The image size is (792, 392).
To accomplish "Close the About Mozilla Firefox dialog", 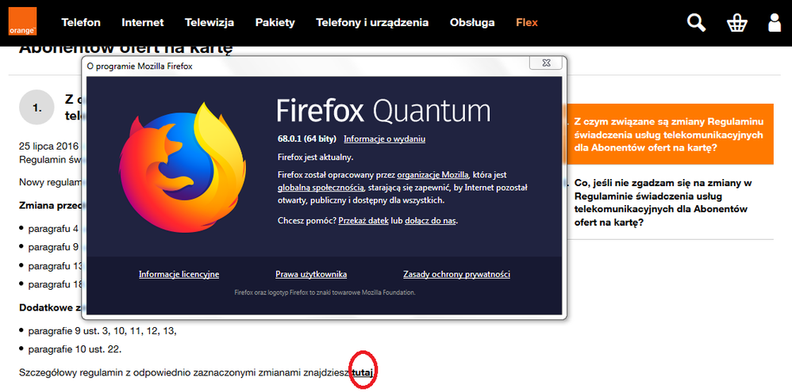I will click(546, 63).
